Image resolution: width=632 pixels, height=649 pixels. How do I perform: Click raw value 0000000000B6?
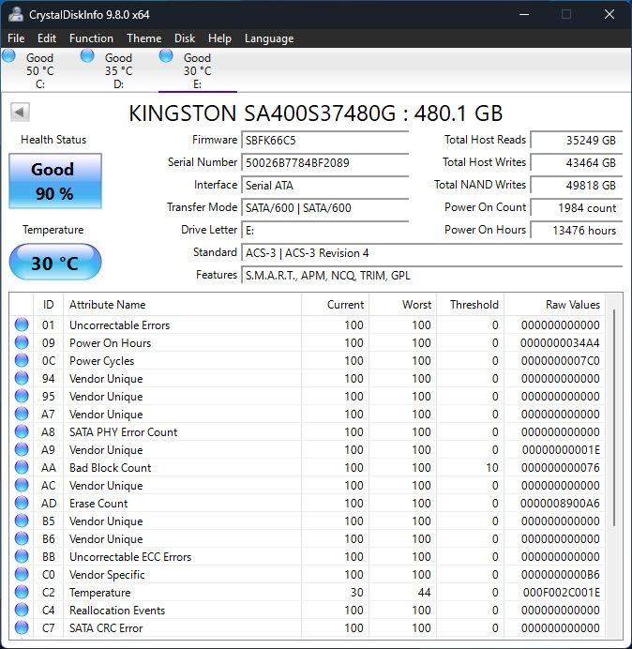[561, 574]
